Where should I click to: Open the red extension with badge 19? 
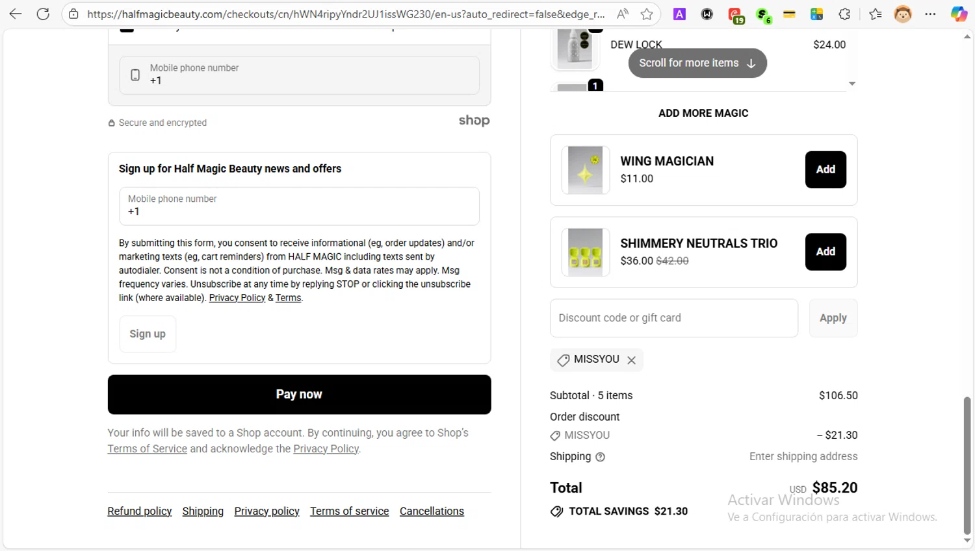735,15
